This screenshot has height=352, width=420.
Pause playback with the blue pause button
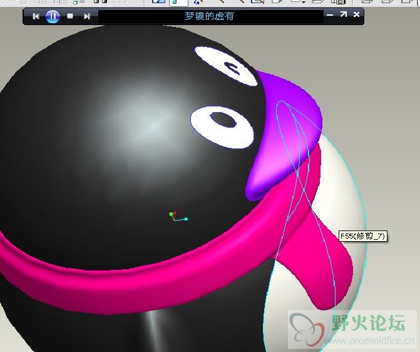pos(53,16)
